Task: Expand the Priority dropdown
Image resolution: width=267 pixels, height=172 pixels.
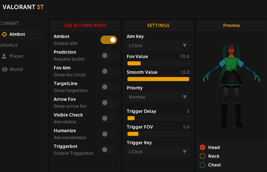Action: [158, 97]
